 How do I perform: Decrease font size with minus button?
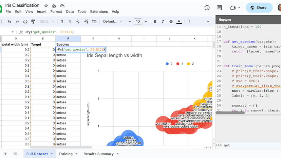click(x=130, y=21)
